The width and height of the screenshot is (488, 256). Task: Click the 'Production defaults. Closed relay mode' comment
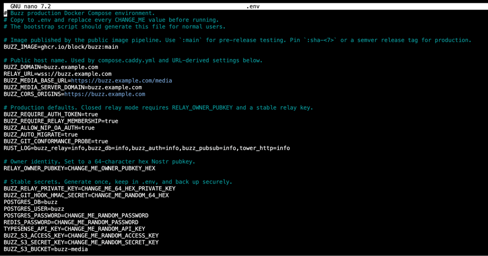click(158, 108)
